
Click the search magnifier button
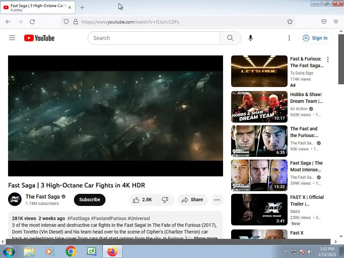[x=230, y=38]
